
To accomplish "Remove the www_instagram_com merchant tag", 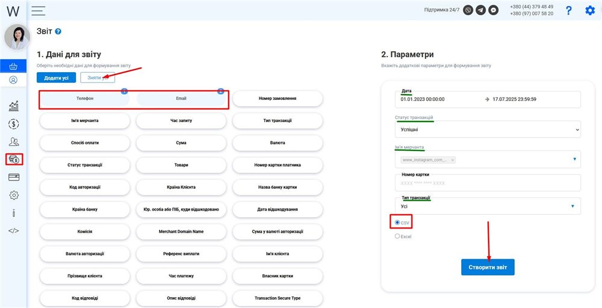I will (x=452, y=160).
